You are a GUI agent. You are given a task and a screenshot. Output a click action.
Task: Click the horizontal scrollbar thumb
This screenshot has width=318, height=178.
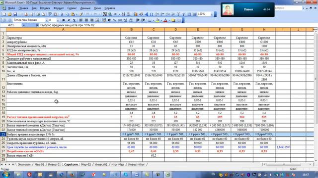click(x=284, y=165)
